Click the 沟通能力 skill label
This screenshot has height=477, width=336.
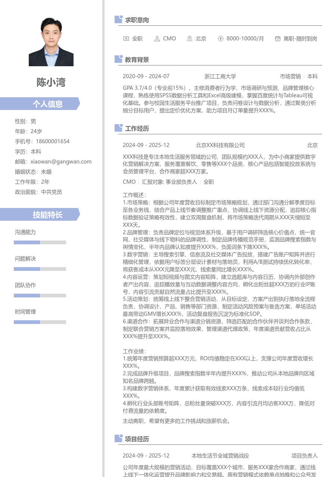pyautogui.click(x=25, y=232)
